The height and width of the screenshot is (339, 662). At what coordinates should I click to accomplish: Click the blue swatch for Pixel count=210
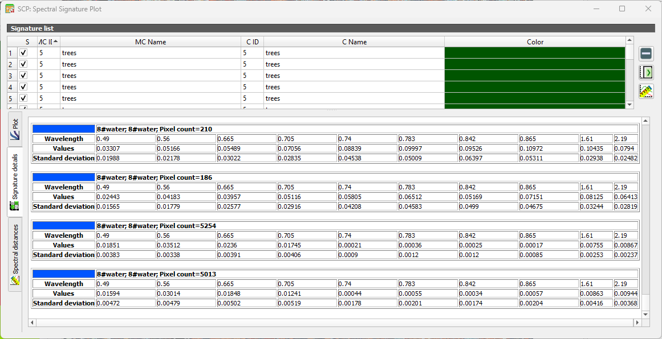click(64, 129)
